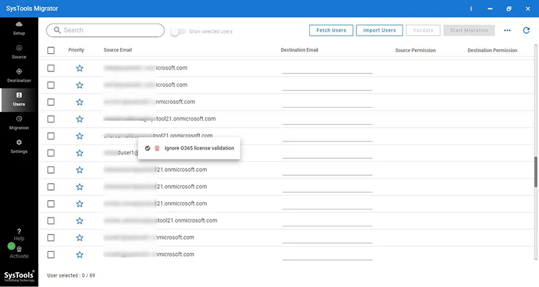Click the Fetch Users button
The height and width of the screenshot is (287, 539).
click(331, 30)
